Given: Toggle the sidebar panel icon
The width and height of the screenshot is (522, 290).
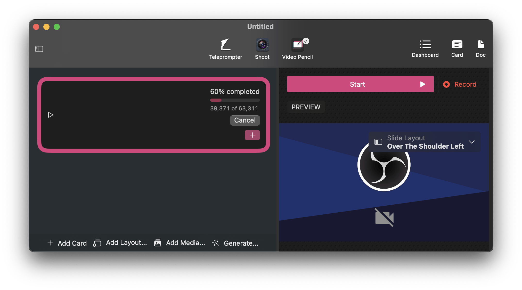Looking at the screenshot, I should click(39, 49).
